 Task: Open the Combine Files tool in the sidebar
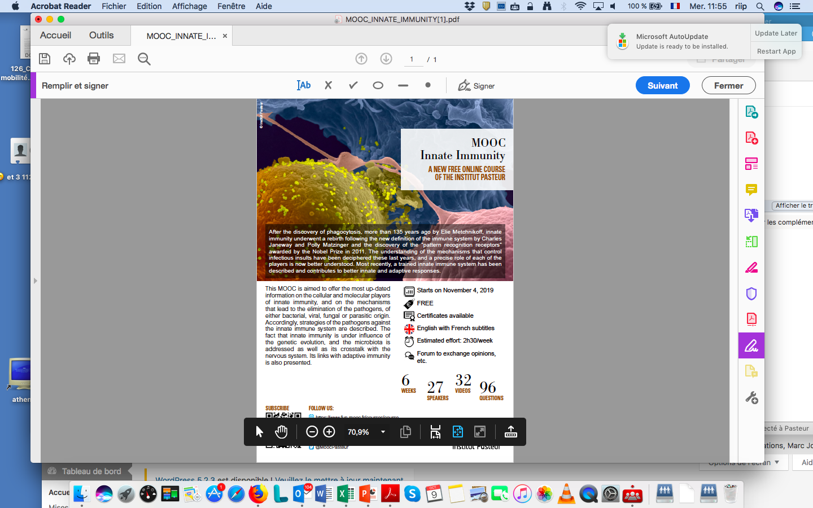tap(751, 216)
